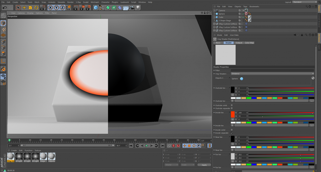The width and height of the screenshot is (321, 172).
Task: Switch to the Basic tab
Action: coord(218,43)
